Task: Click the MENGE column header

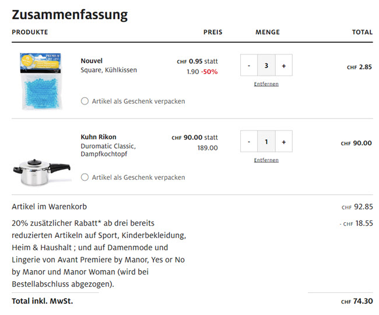Action: tap(268, 33)
